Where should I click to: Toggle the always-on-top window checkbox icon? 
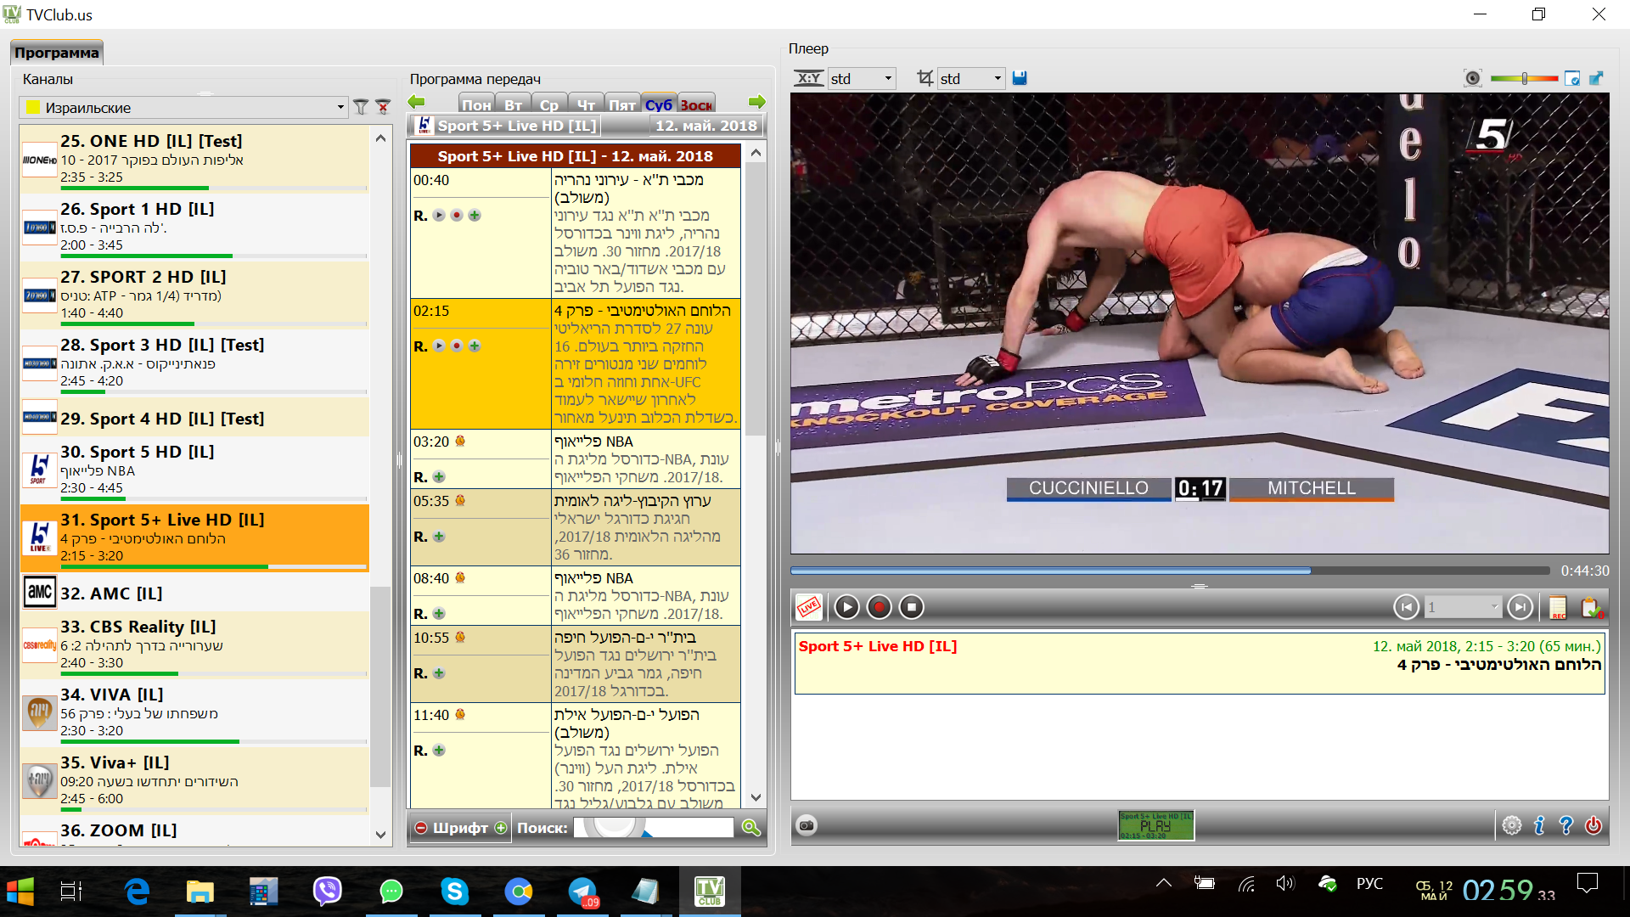tap(1572, 78)
